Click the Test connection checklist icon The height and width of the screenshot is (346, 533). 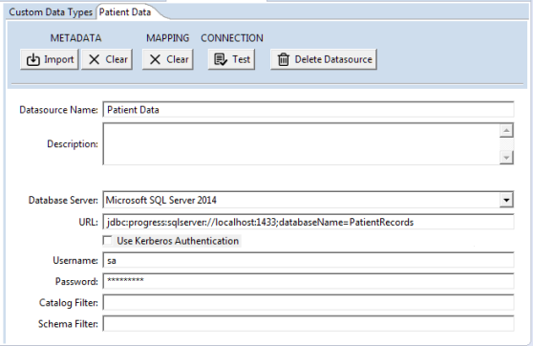click(221, 59)
